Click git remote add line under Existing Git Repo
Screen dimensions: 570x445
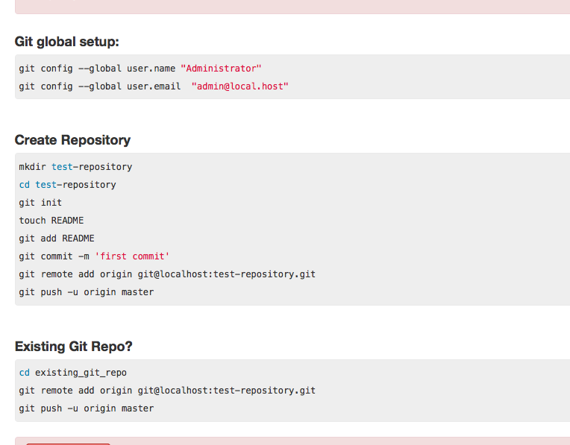167,391
